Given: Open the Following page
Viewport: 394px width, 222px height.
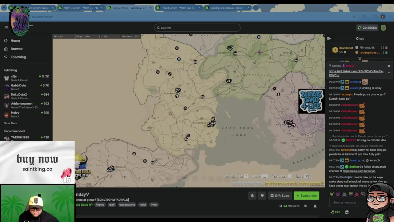Looking at the screenshot, I should [18, 57].
